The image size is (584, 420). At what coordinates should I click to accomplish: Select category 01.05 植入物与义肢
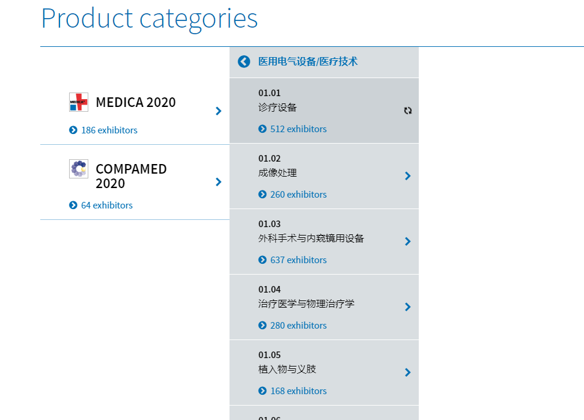(324, 373)
